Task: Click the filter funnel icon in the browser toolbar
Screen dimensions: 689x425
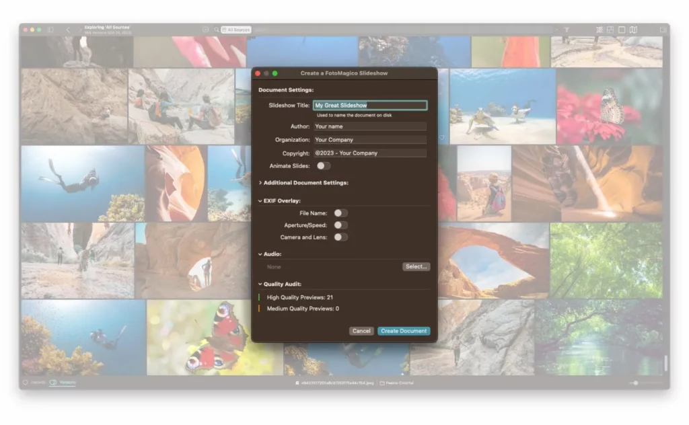Action: [x=567, y=30]
